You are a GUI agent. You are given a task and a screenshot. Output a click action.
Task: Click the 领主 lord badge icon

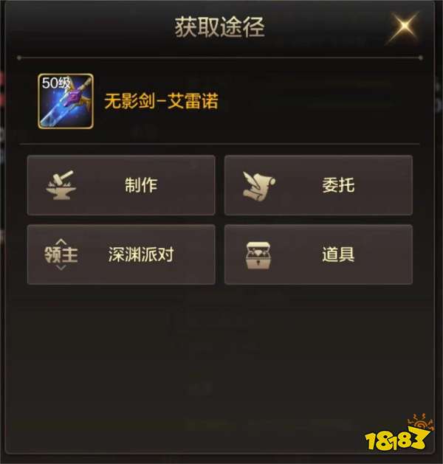pyautogui.click(x=61, y=254)
